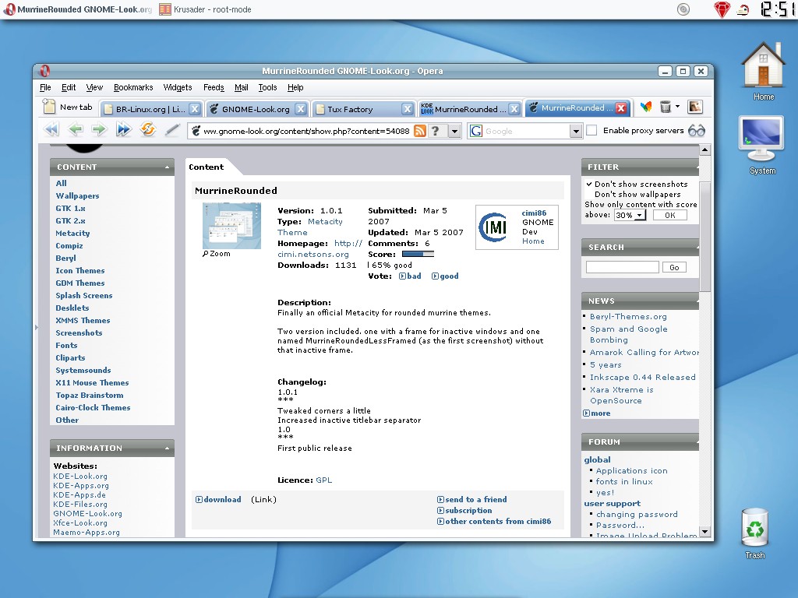Click the cimi86 author link

click(x=534, y=213)
